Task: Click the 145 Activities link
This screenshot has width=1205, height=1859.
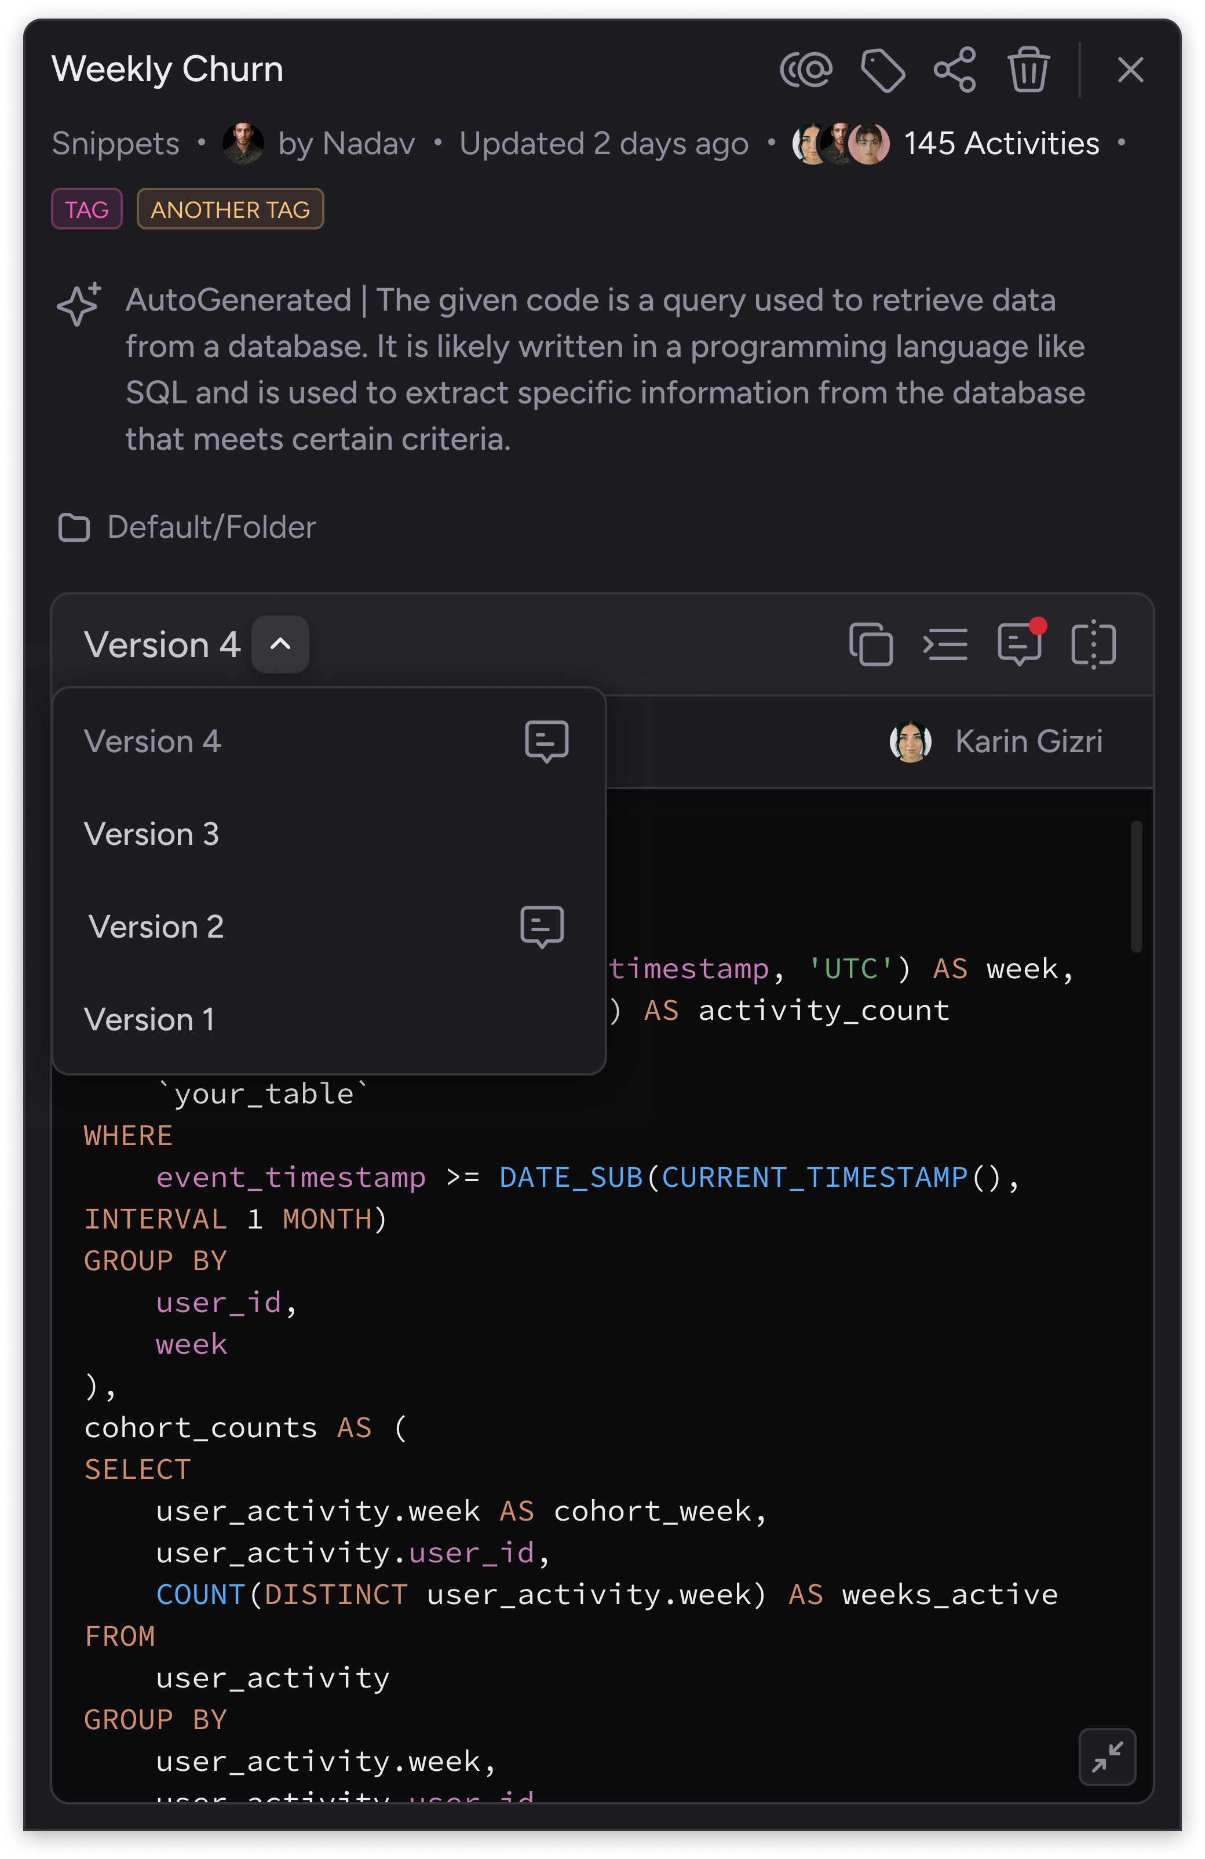Action: click(1002, 143)
